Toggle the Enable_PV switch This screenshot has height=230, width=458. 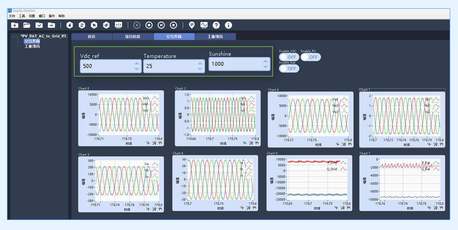pyautogui.click(x=311, y=57)
